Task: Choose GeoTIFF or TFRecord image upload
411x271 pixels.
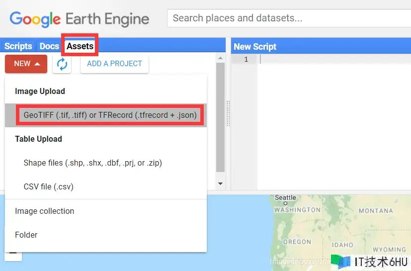Action: (x=106, y=115)
